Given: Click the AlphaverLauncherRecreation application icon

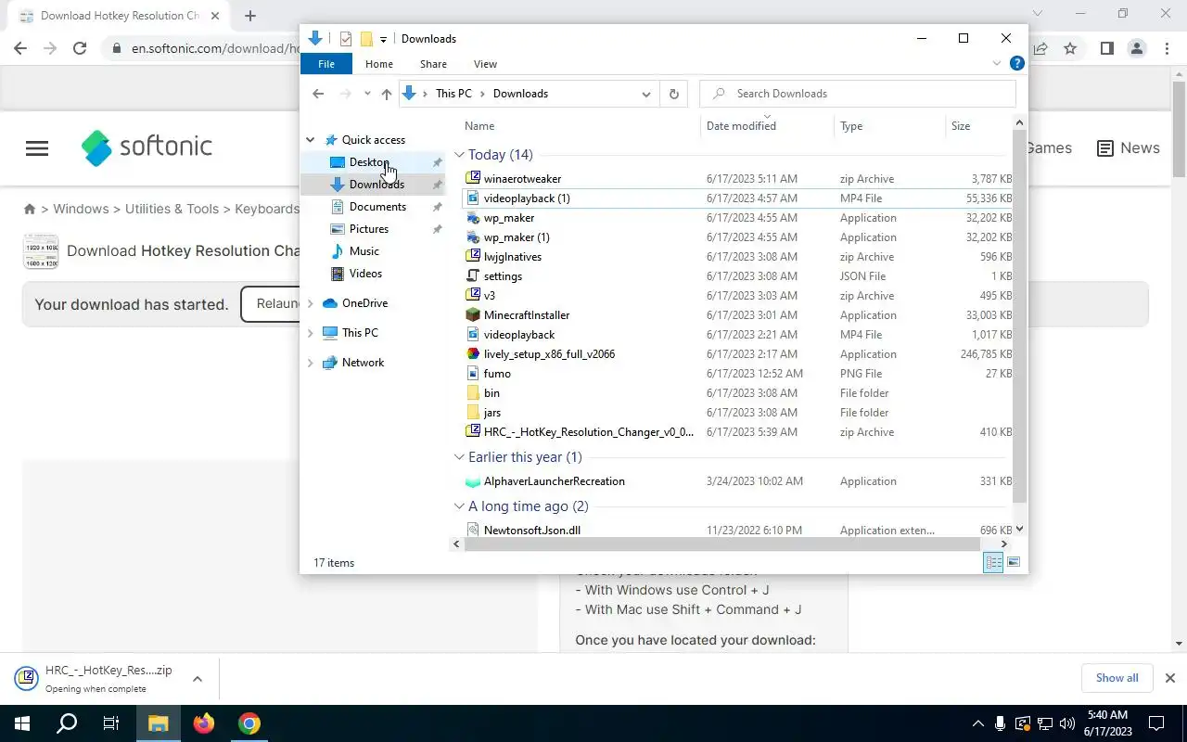Looking at the screenshot, I should click(473, 480).
